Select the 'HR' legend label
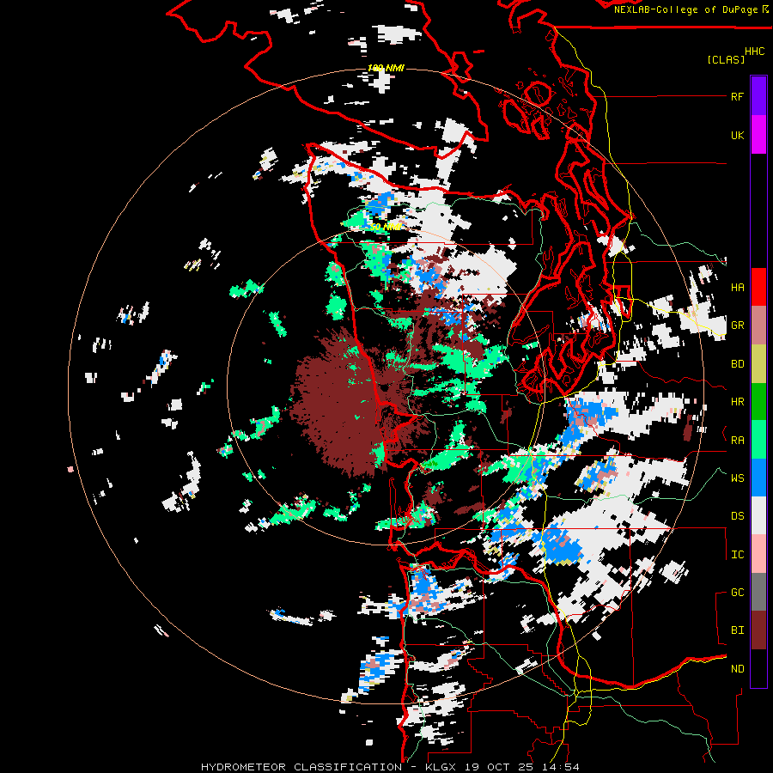Viewport: 773px width, 773px height. [x=737, y=402]
